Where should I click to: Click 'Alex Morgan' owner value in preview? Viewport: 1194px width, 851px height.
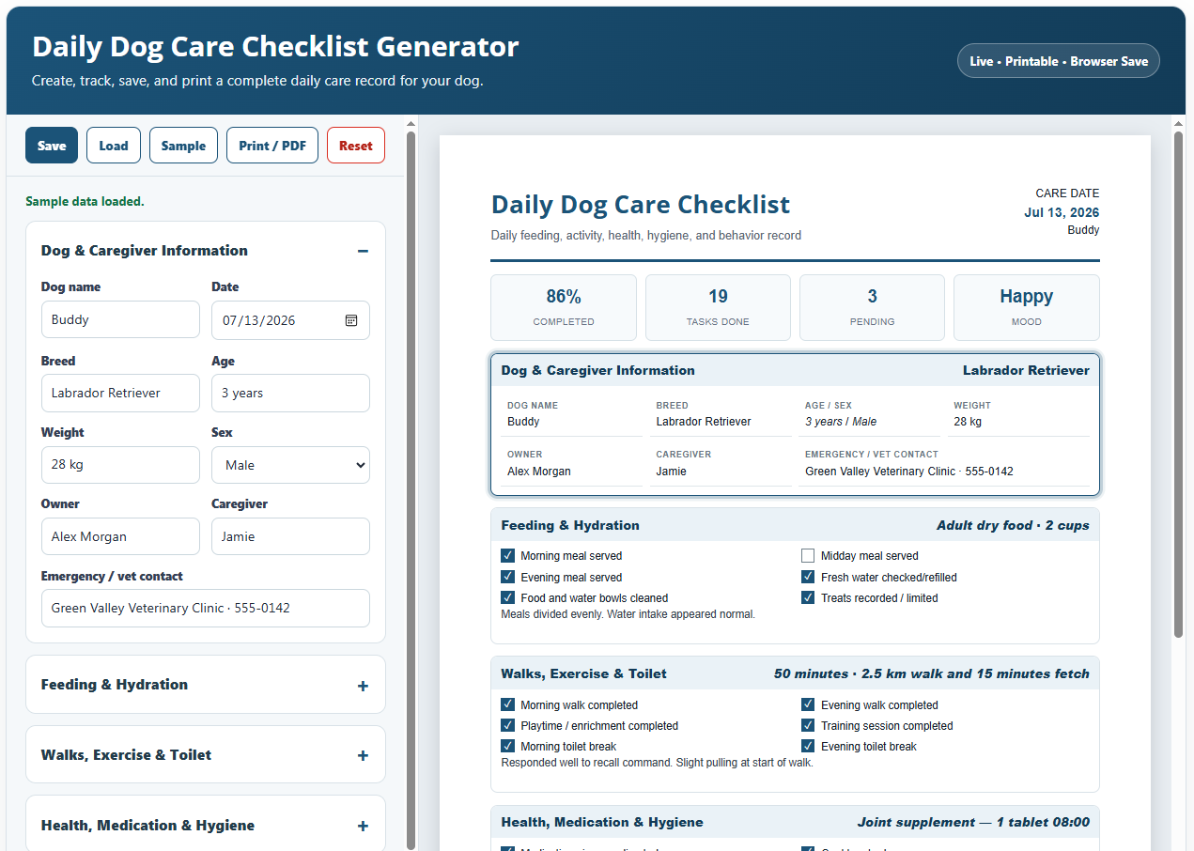(x=539, y=472)
